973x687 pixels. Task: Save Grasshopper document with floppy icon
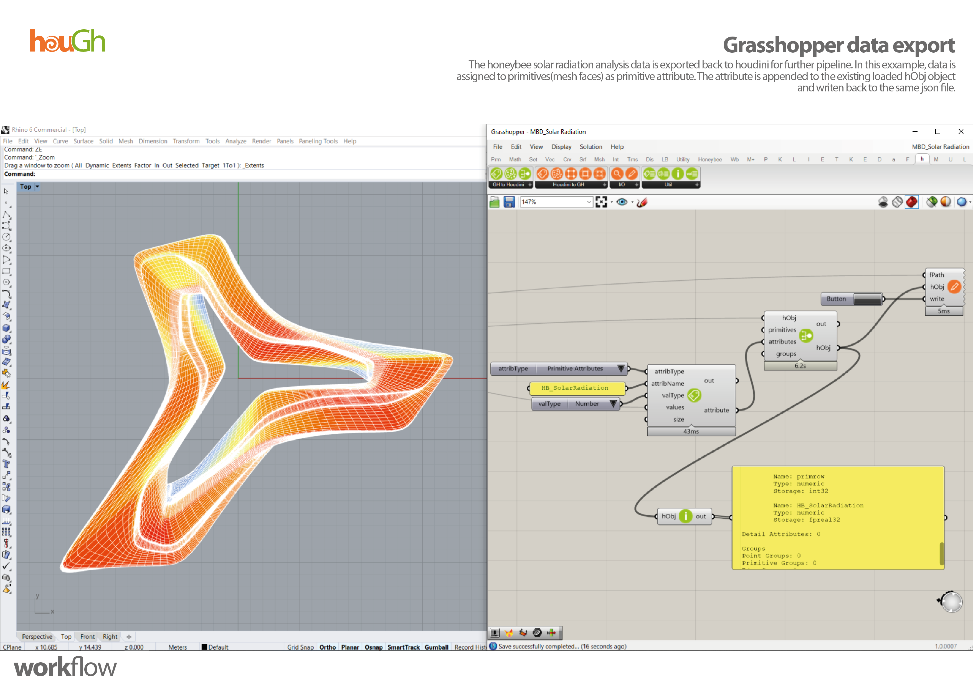click(x=509, y=202)
